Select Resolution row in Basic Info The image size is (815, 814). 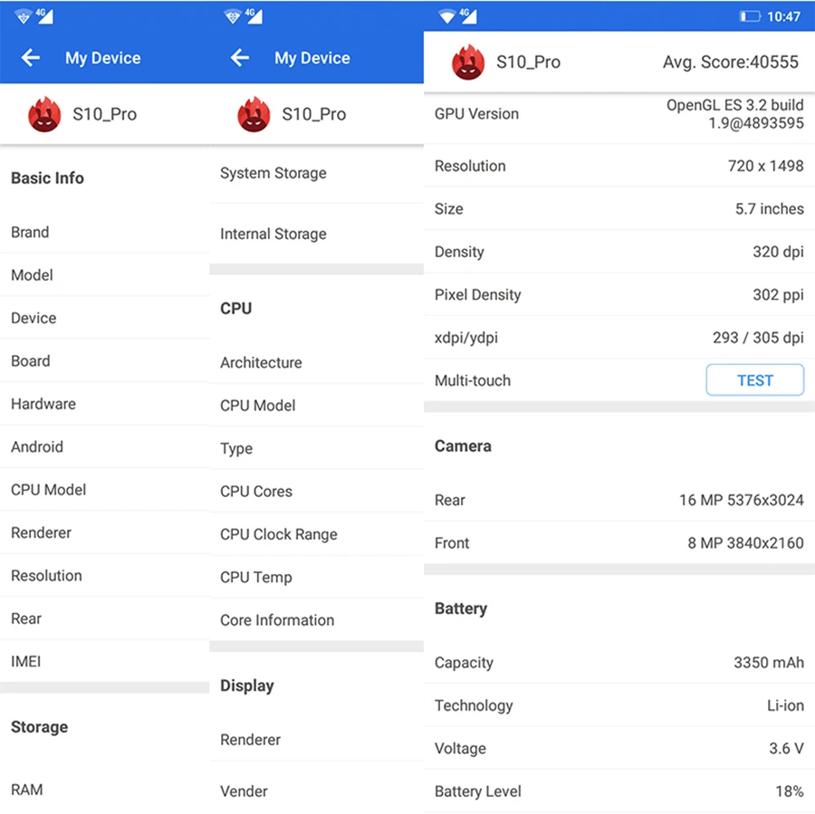pos(104,576)
